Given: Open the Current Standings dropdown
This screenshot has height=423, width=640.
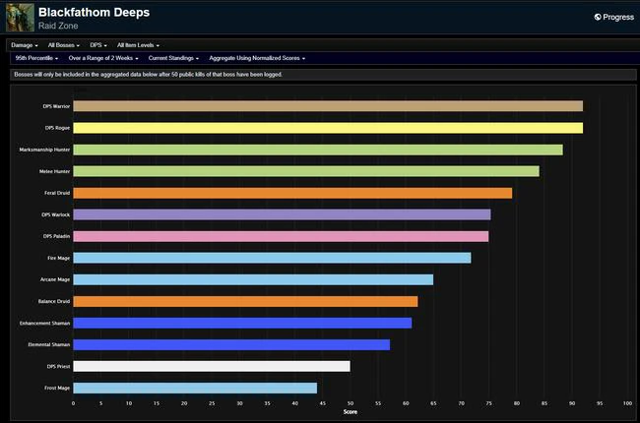Looking at the screenshot, I should tap(173, 58).
